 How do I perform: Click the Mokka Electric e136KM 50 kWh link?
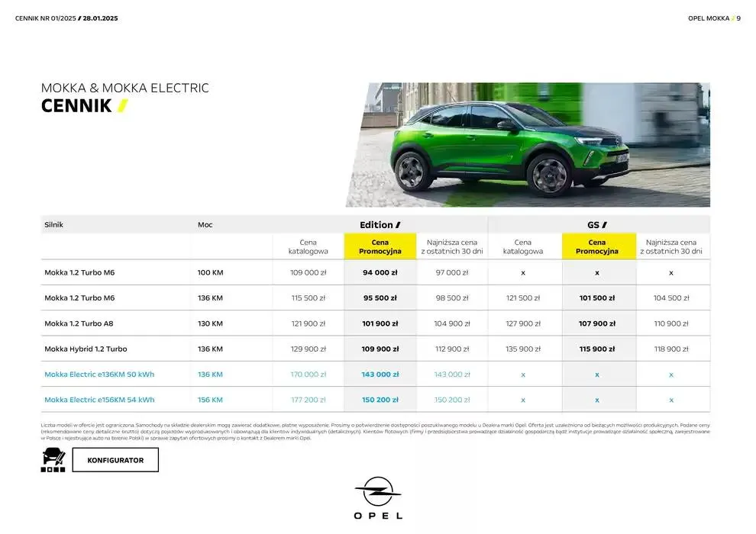(x=99, y=375)
